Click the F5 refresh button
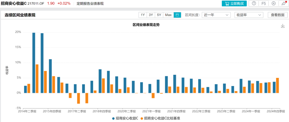This screenshot has height=122, width=289. click(264, 3)
